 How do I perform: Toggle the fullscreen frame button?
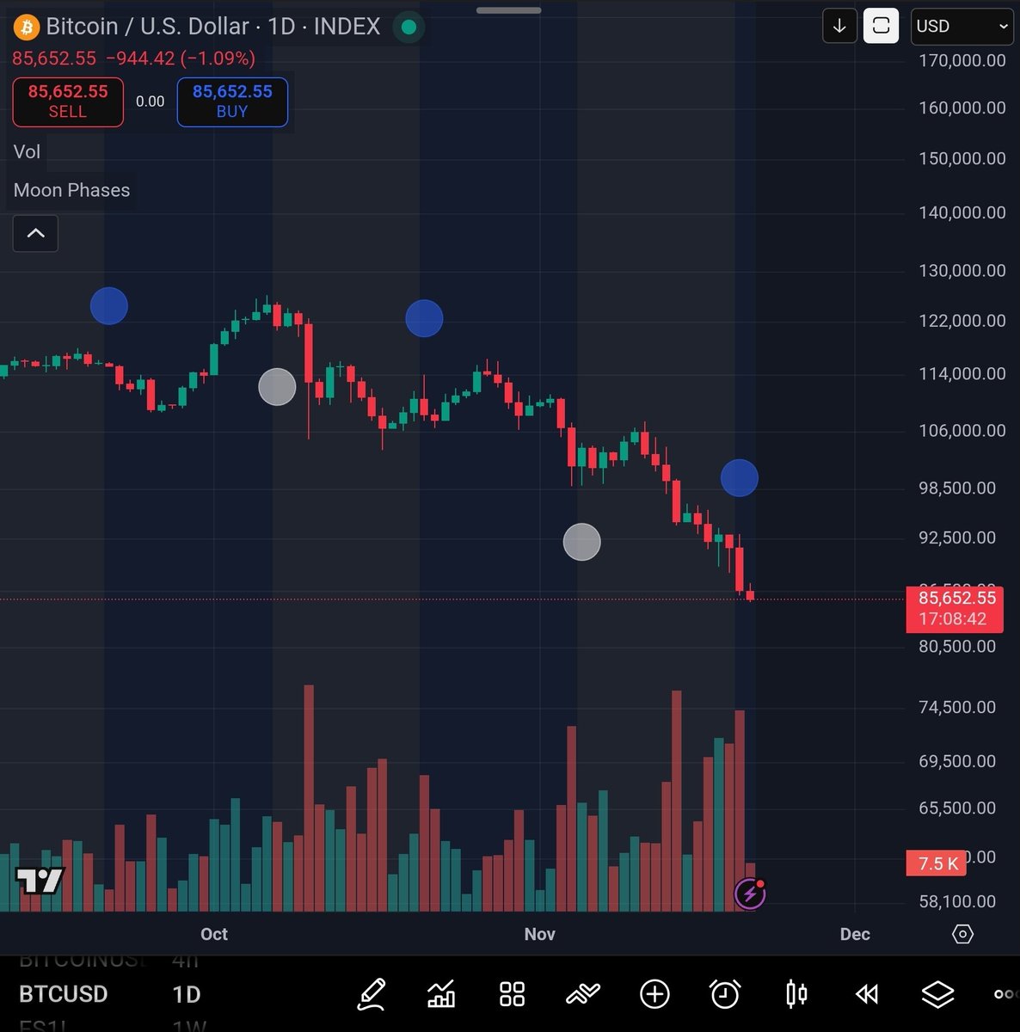point(882,26)
